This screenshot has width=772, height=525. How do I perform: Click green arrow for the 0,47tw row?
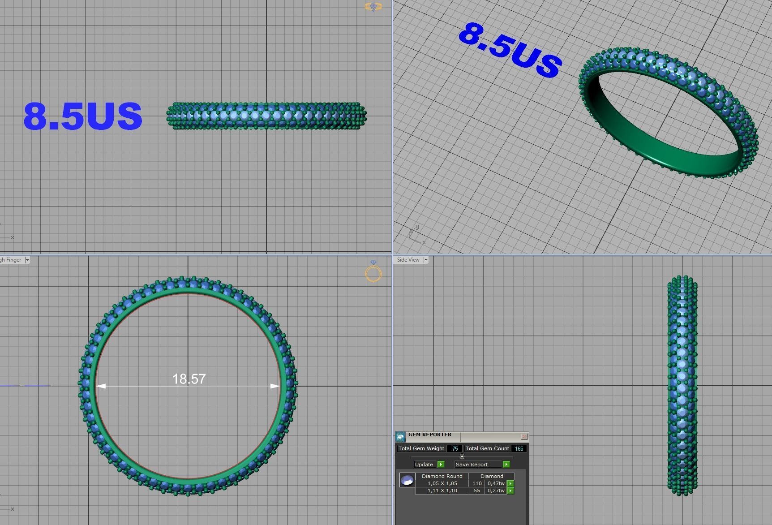(x=510, y=483)
